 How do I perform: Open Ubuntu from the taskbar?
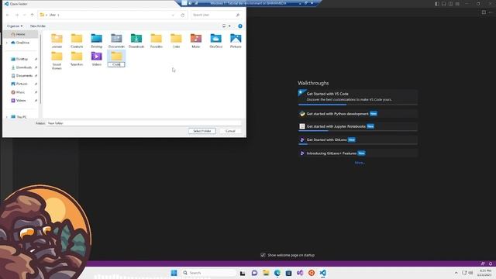click(x=312, y=273)
